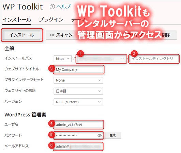Open the website language 日本語 dropdown
The image size is (181, 153).
(x=78, y=91)
